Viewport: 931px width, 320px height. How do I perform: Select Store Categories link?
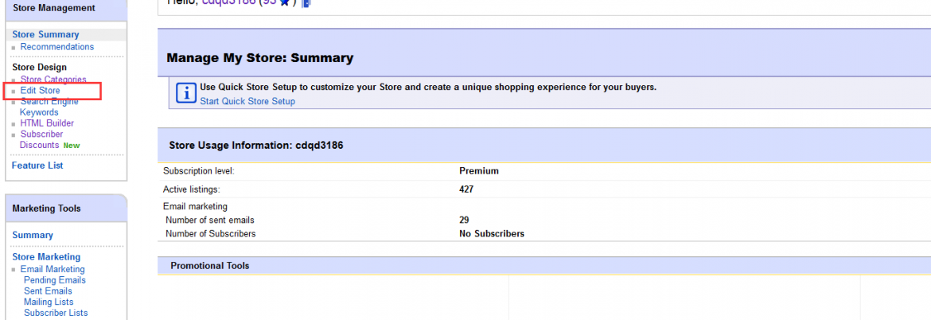(53, 80)
